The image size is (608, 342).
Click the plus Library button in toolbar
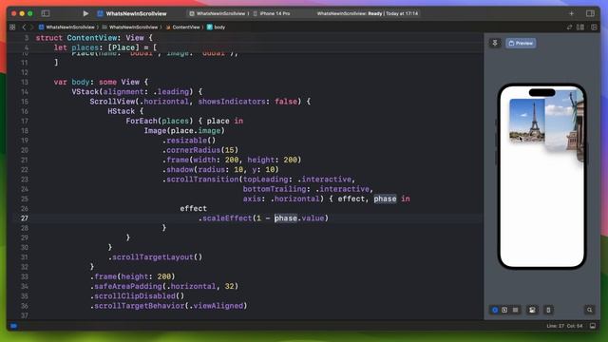pos(571,13)
